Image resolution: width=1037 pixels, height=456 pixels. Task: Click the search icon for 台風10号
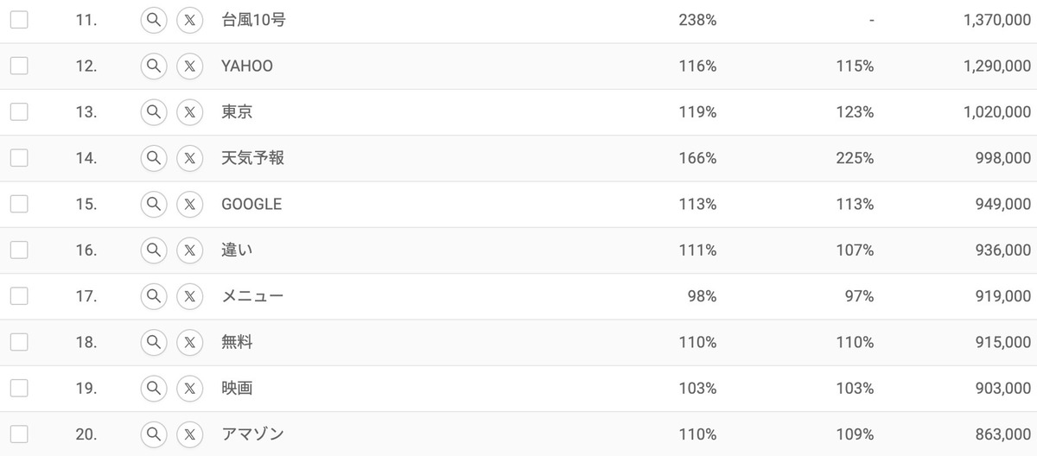[x=154, y=20]
